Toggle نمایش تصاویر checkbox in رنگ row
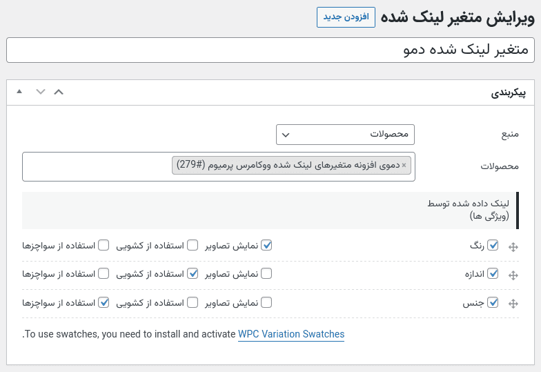Screen dimensions: 541x372 (266, 246)
